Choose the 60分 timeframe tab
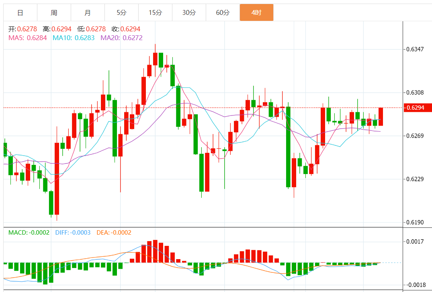This screenshot has width=432, height=292. pyautogui.click(x=223, y=13)
